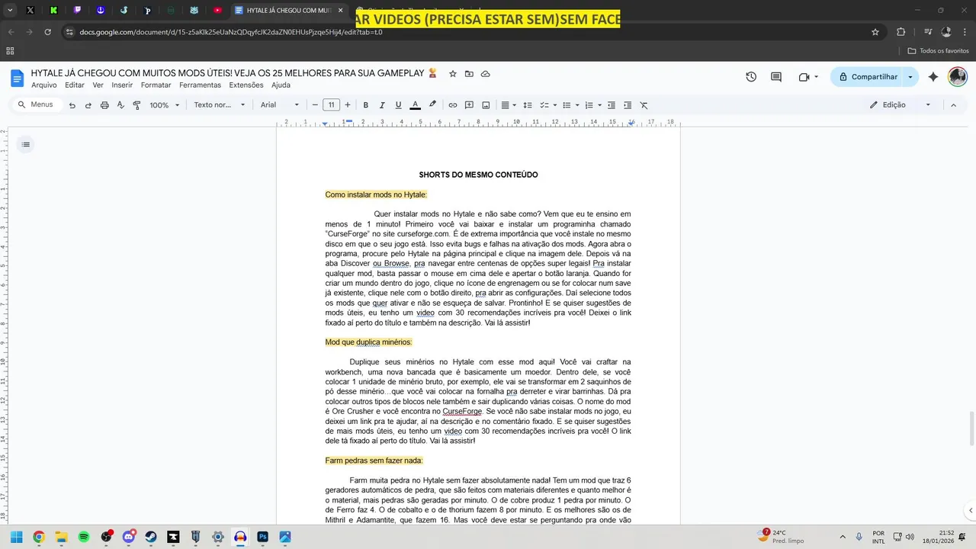Viewport: 976px width, 549px height.
Task: Collapse the menus with the chevron
Action: (953, 105)
